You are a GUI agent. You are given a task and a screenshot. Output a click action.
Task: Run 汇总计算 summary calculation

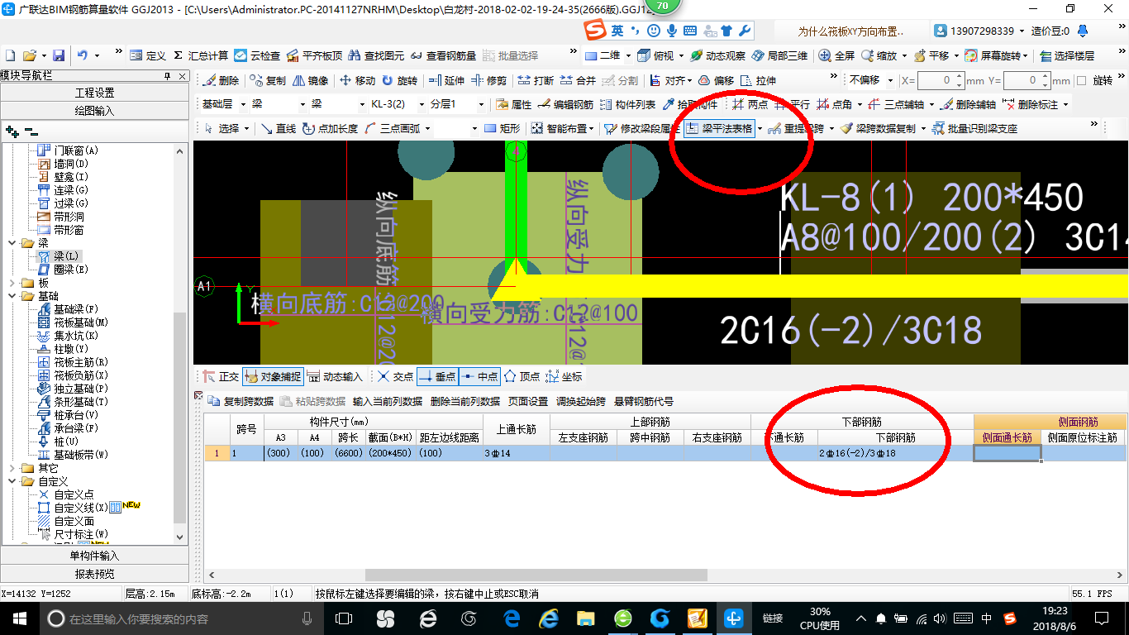click(x=201, y=55)
